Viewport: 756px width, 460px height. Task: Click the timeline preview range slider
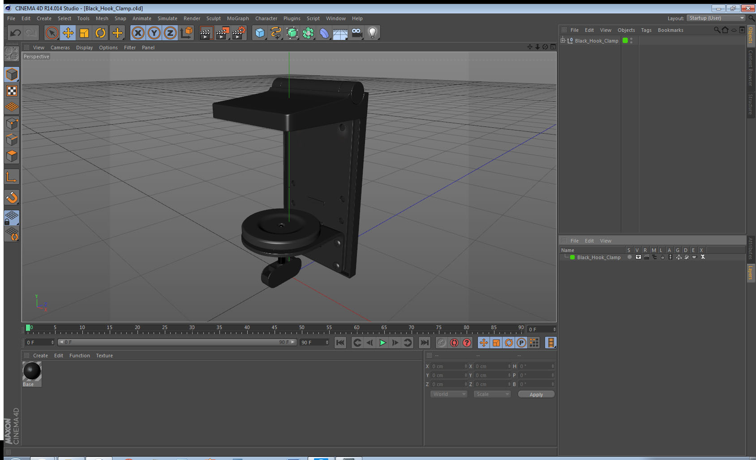tap(177, 342)
